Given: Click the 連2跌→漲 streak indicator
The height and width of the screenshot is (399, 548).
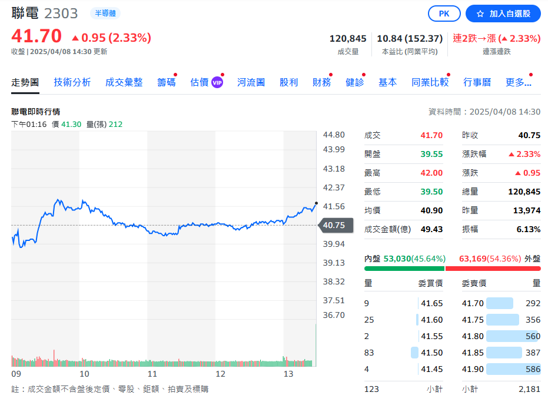Looking at the screenshot, I should pyautogui.click(x=497, y=38).
